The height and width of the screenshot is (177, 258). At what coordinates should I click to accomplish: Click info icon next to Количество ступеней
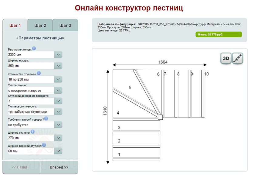pyautogui.click(x=39, y=73)
